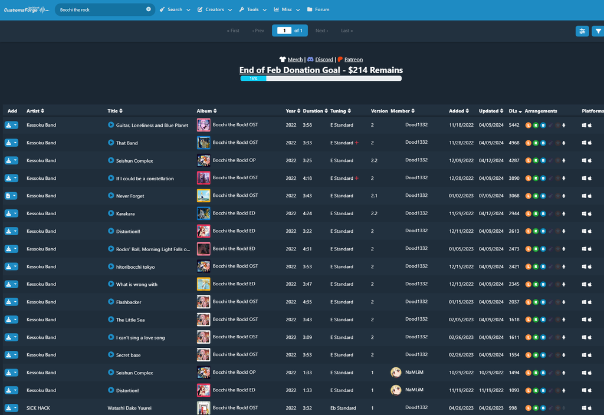Sort table by Tuning column
604x415 pixels.
(340, 111)
